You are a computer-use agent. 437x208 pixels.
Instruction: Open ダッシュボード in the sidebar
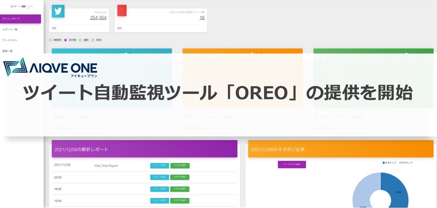pyautogui.click(x=20, y=19)
